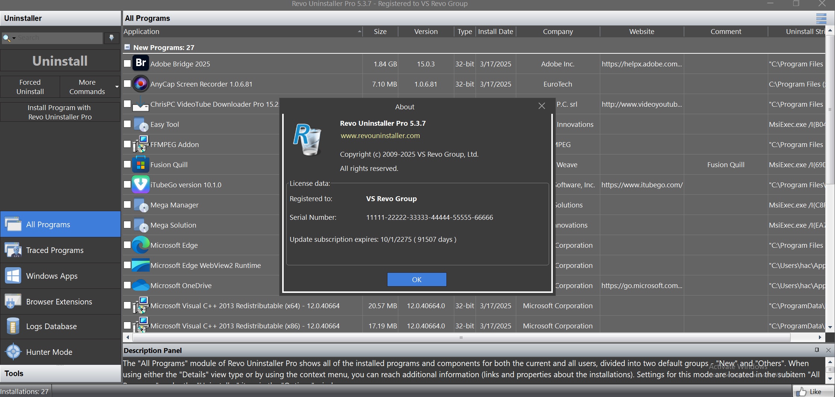Image resolution: width=835 pixels, height=397 pixels.
Task: Click the ChrisPC VideoTube Downloader icon
Action: coord(141,104)
